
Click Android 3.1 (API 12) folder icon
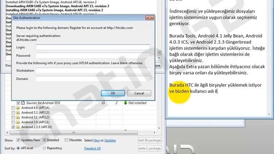click(18, 117)
